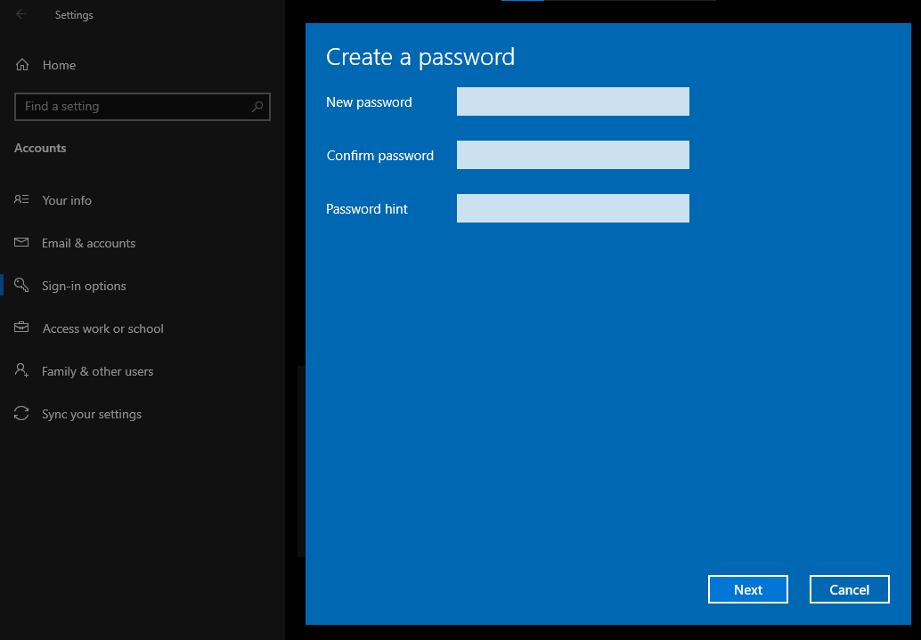Open the Access work or school label

coord(102,328)
